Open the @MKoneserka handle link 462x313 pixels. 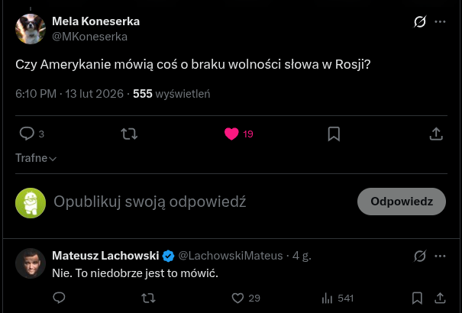point(89,36)
